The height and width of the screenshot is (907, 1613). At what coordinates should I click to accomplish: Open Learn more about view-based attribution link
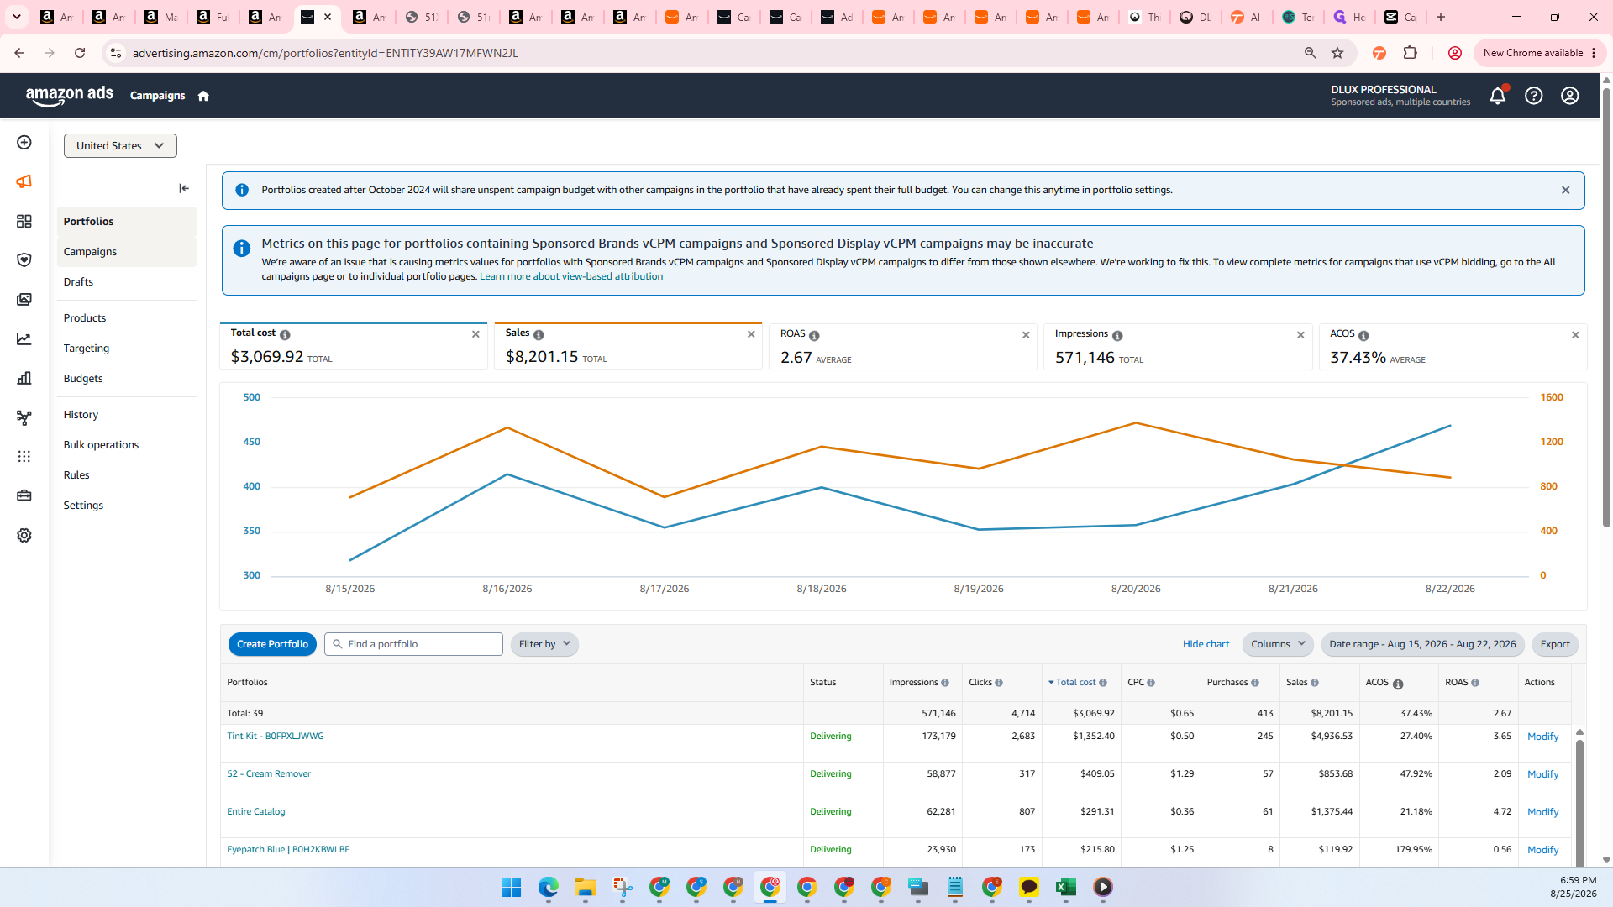pyautogui.click(x=571, y=276)
